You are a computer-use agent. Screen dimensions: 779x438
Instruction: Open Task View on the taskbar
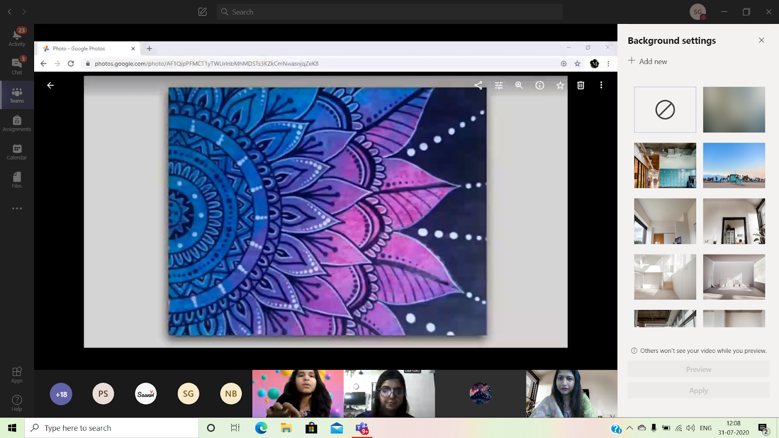point(236,428)
